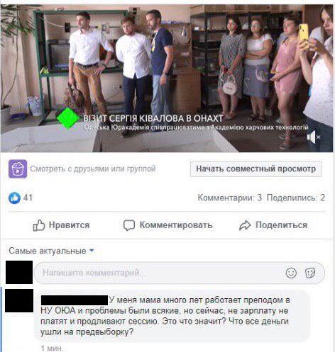Click the 'Комментировать' speech bubble button
Viewport: 335px width, 352px height.
click(x=167, y=225)
